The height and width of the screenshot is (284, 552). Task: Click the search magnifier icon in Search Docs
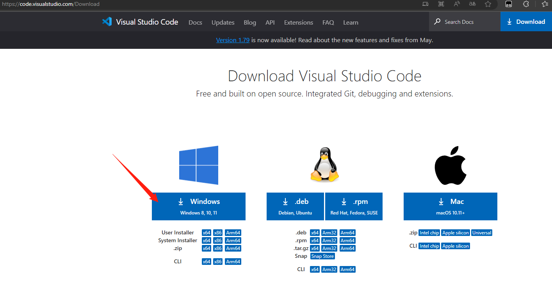click(x=438, y=21)
